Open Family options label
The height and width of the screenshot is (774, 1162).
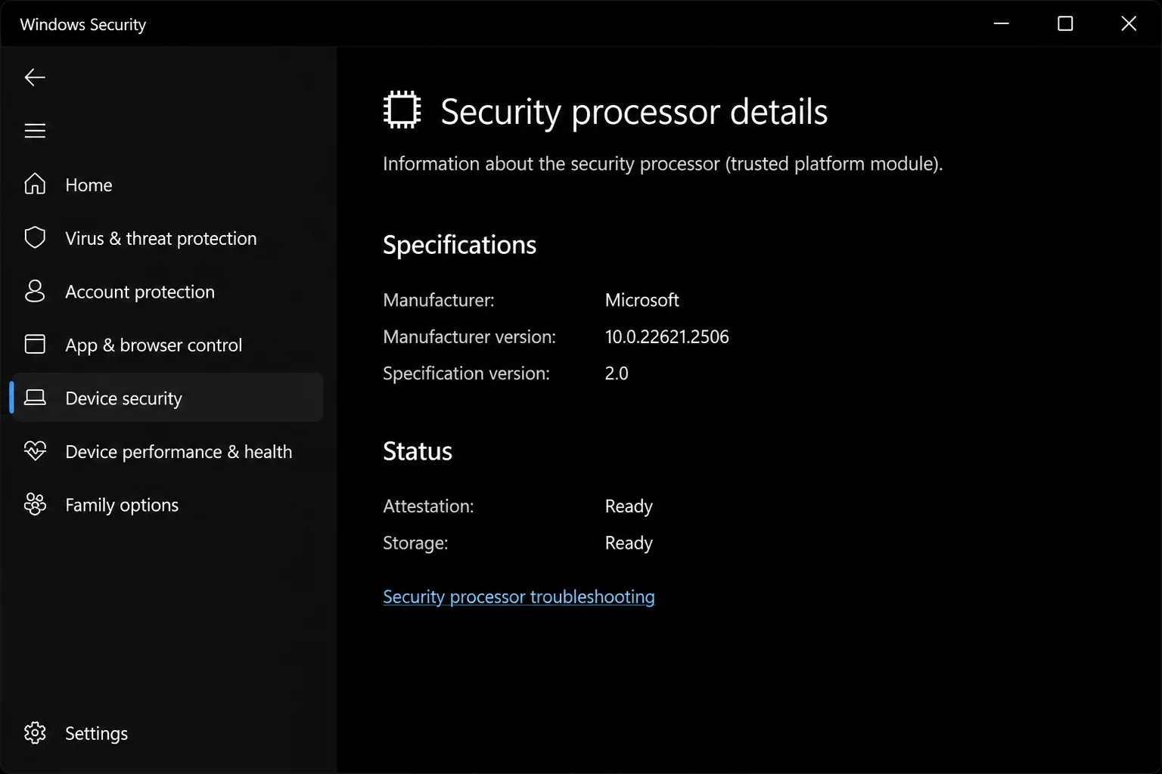point(122,505)
